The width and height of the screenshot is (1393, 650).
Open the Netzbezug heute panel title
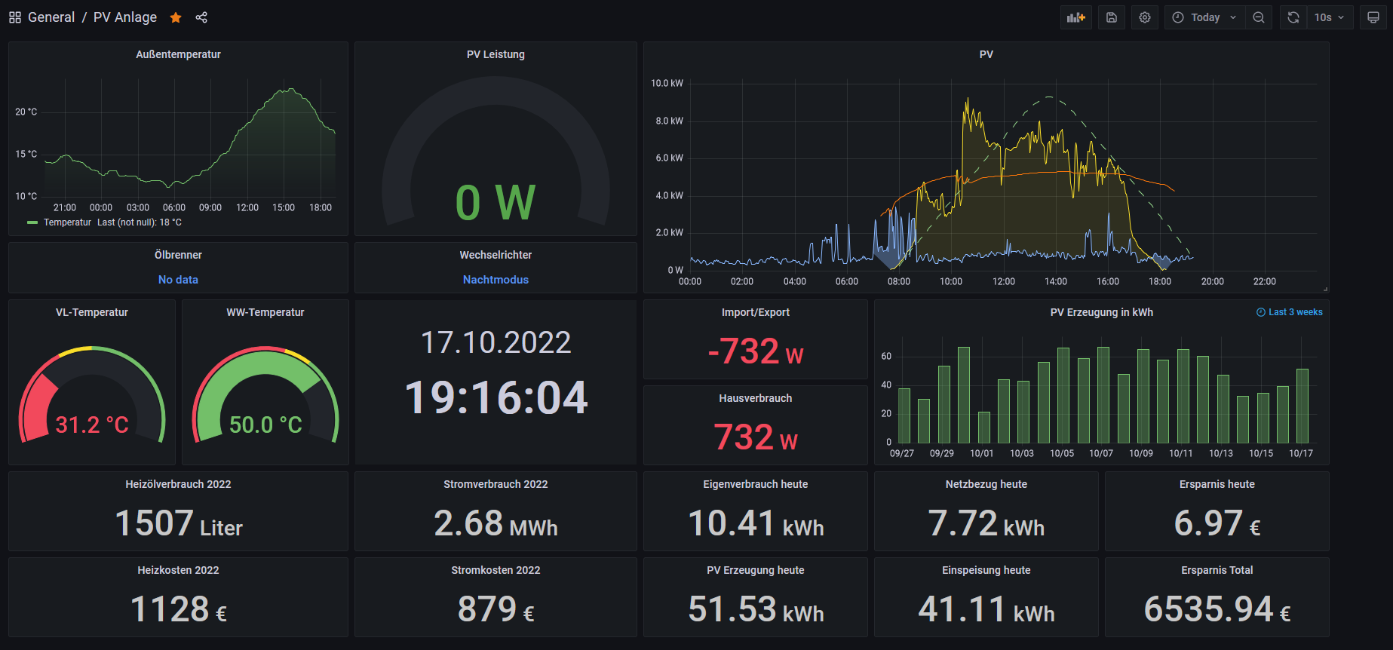coord(986,484)
